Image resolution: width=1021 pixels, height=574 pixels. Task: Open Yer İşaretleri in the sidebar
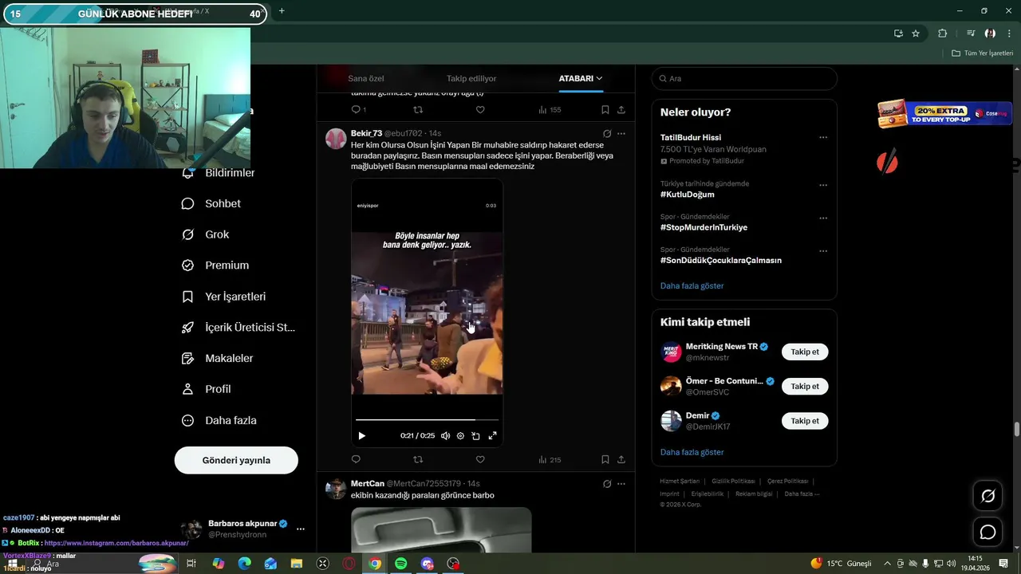tap(225, 297)
